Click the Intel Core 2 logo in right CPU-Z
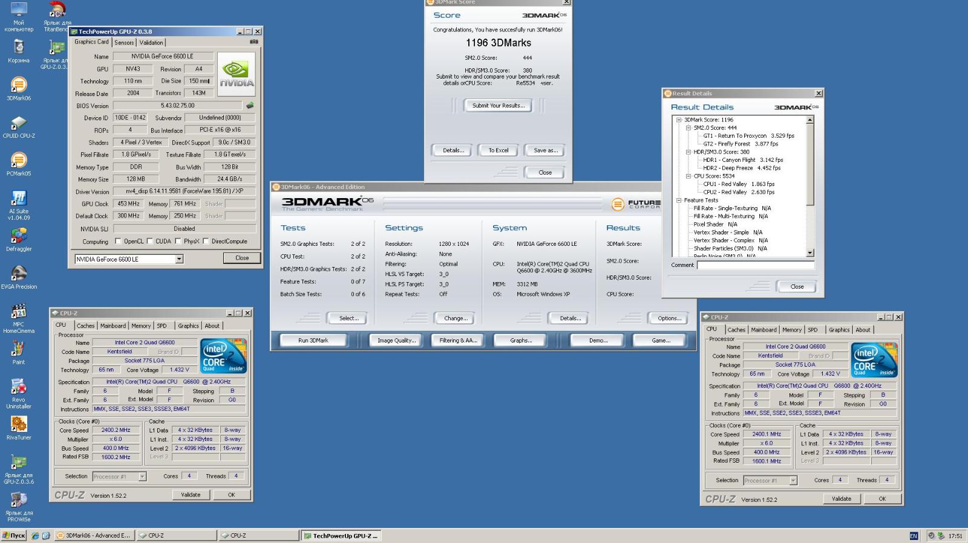 coord(874,360)
